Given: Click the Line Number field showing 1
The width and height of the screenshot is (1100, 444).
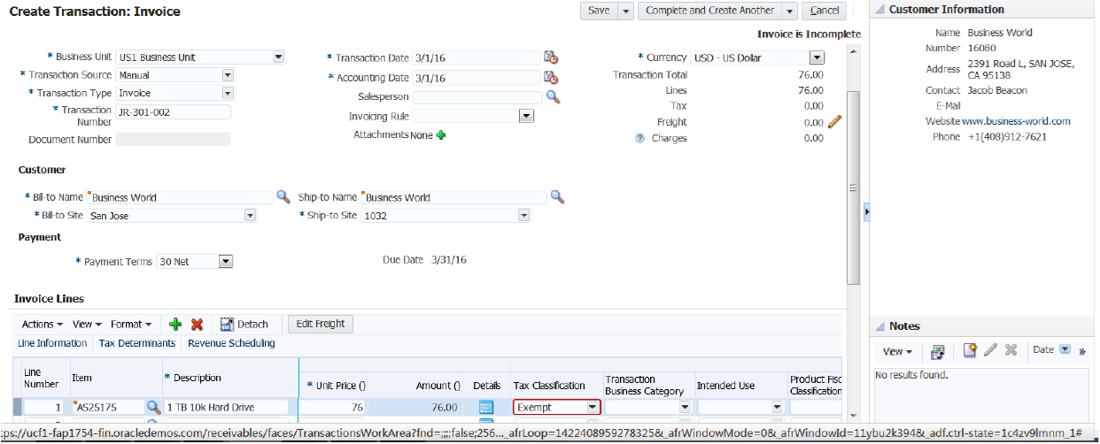Looking at the screenshot, I should pyautogui.click(x=44, y=407).
